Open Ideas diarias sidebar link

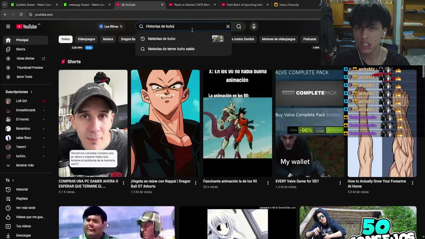26,58
